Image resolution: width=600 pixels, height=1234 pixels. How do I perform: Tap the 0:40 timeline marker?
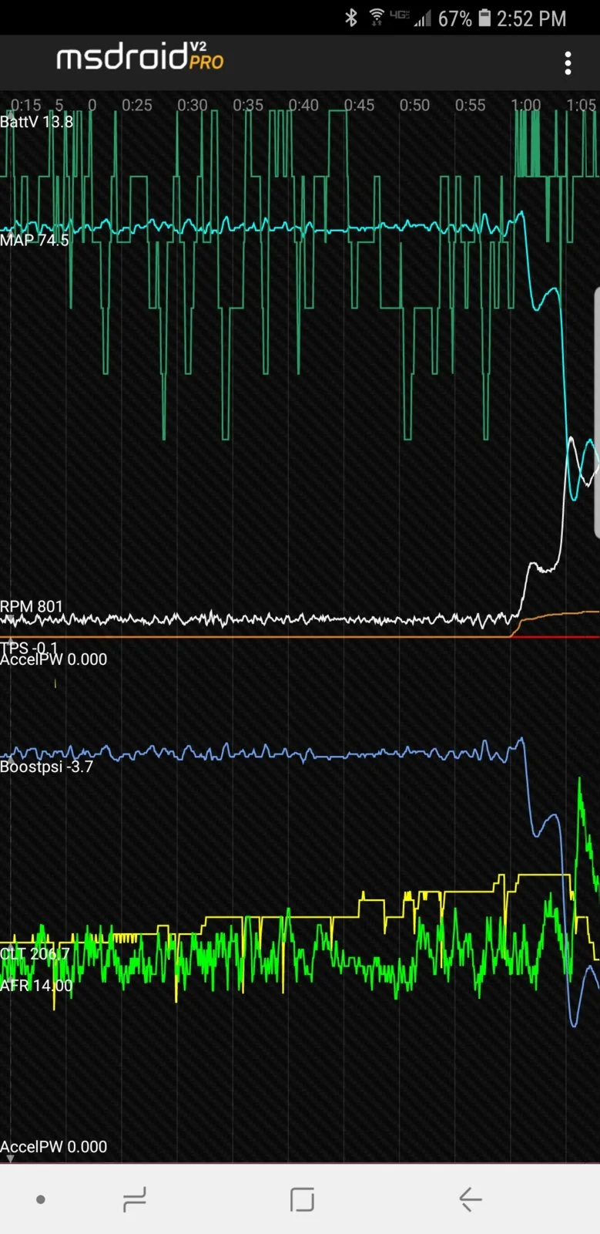[x=303, y=105]
